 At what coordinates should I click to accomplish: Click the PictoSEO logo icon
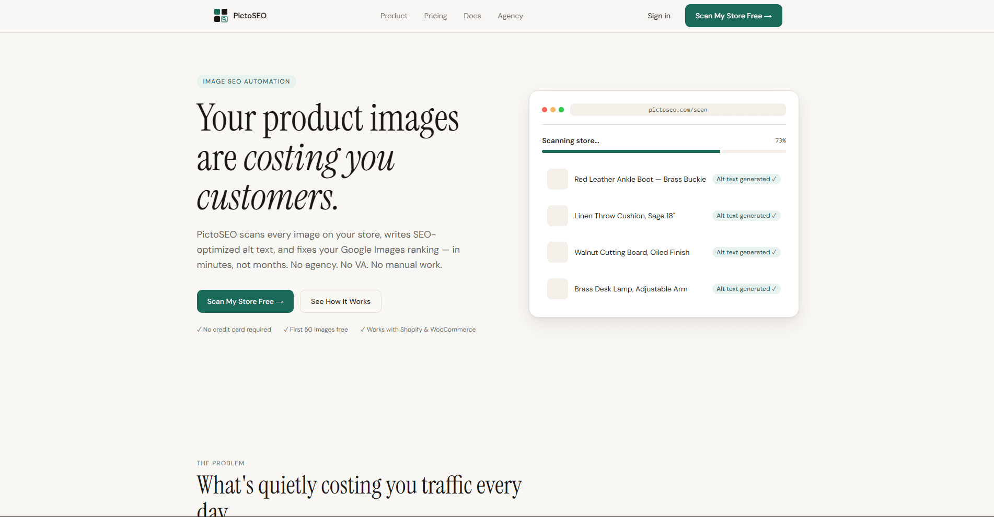point(221,16)
